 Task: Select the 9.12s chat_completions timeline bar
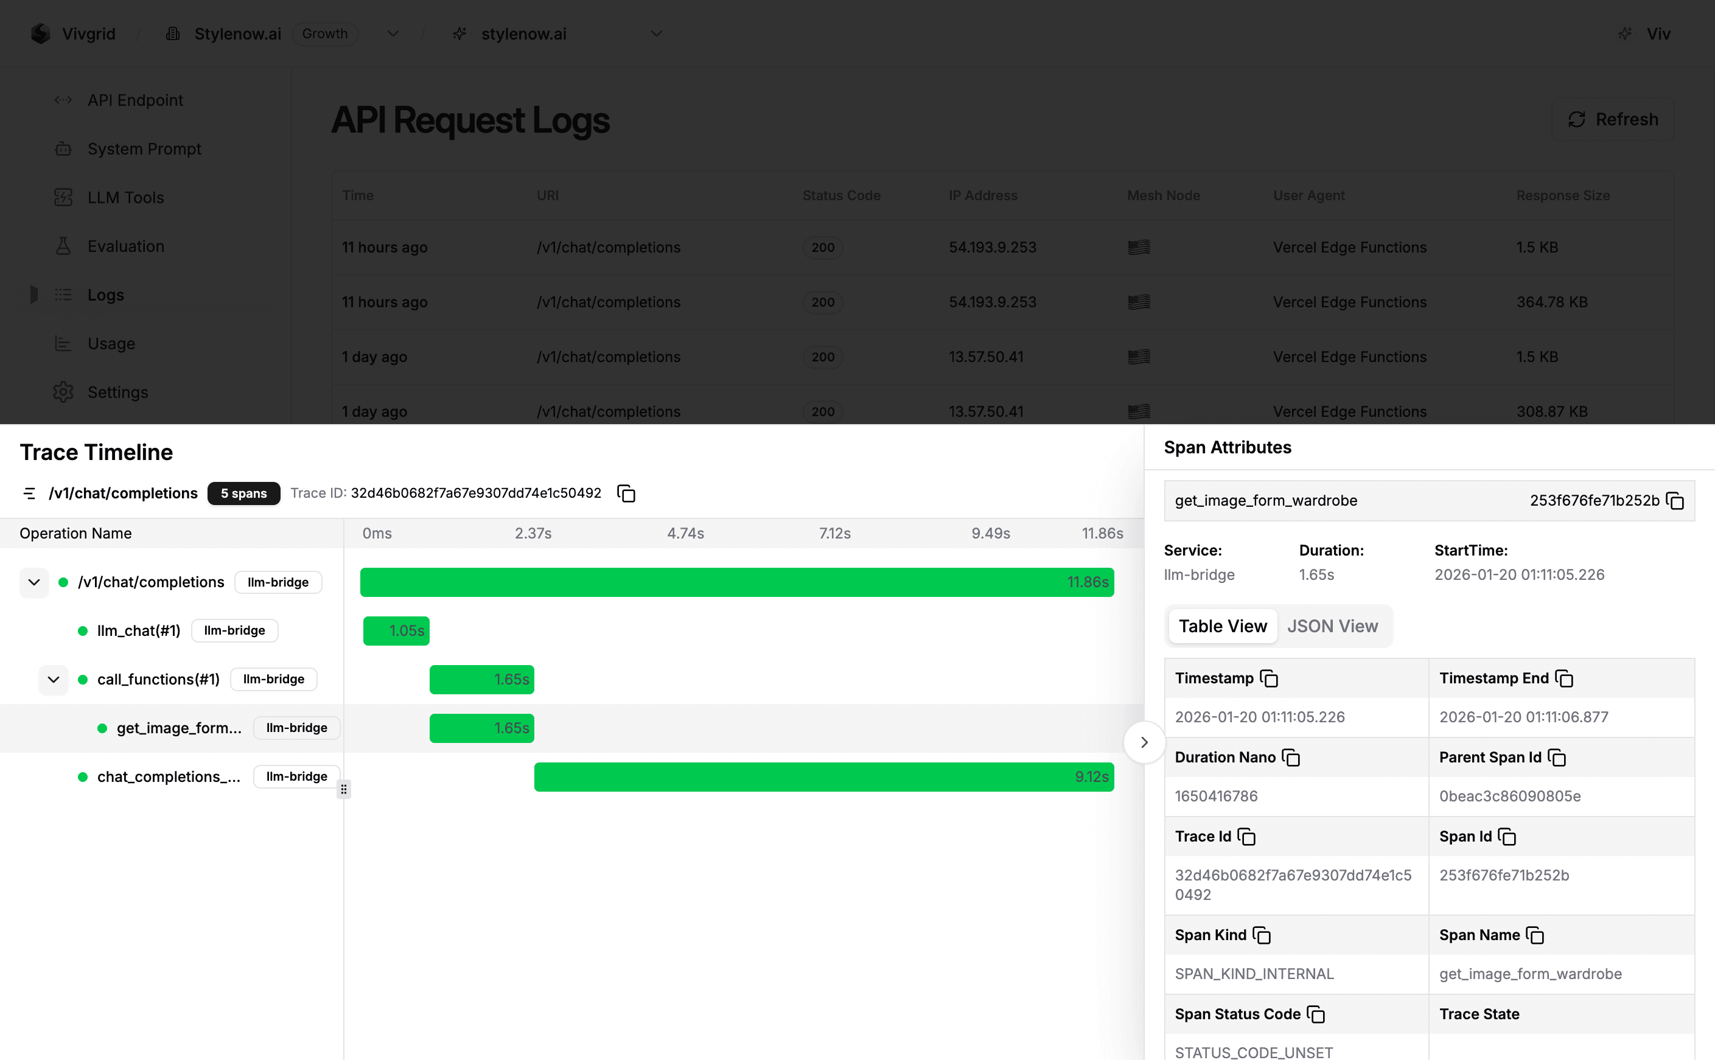coord(824,776)
